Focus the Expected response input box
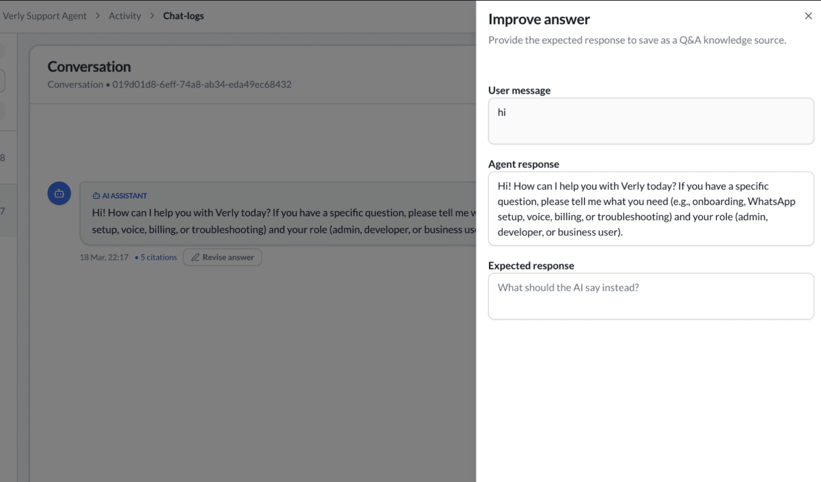821x482 pixels. pyautogui.click(x=651, y=296)
